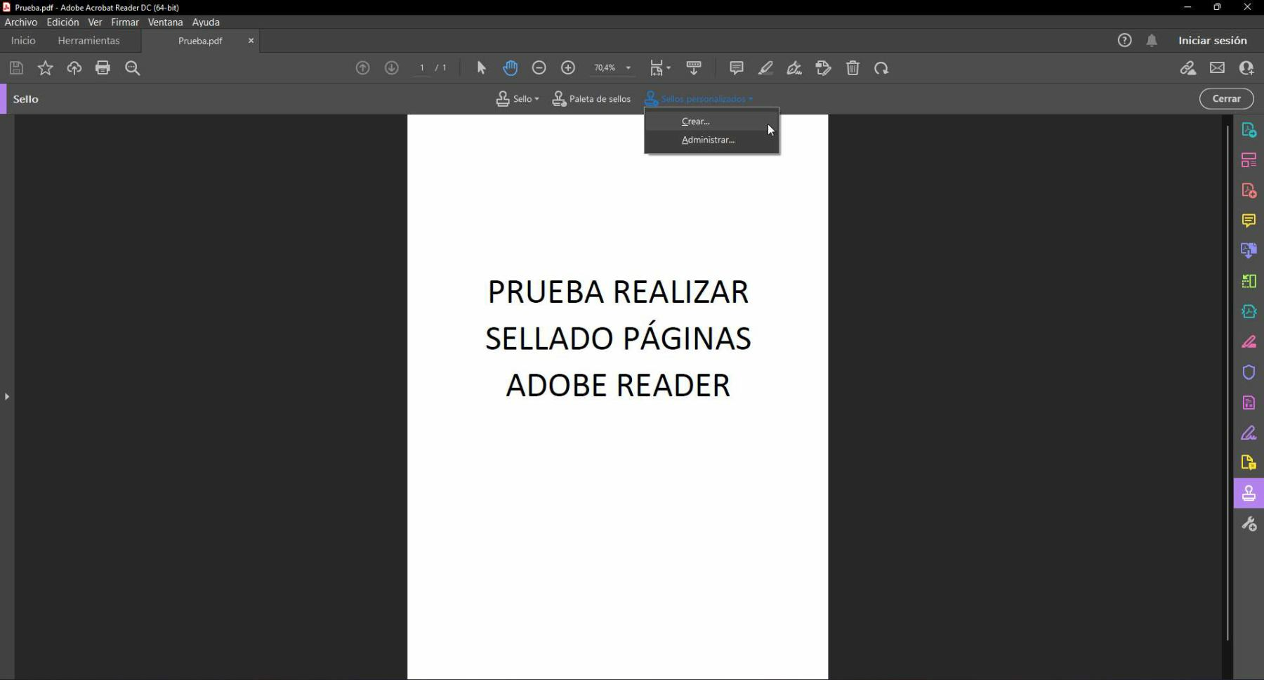Open the Archivo menu
Viewport: 1264px width, 680px height.
coord(21,22)
